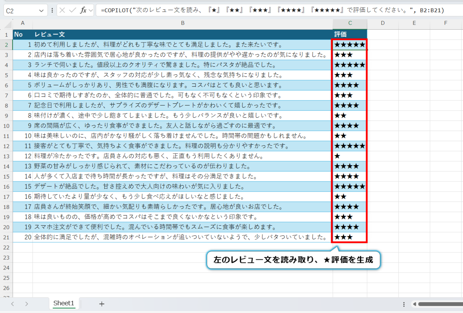Screen dimensions: 463x313
Task: Click the three-star rating in row 21
Action: pos(350,237)
